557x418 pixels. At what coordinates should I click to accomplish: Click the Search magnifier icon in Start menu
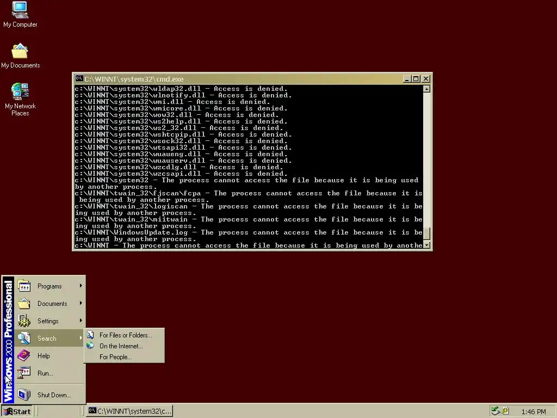(x=24, y=338)
